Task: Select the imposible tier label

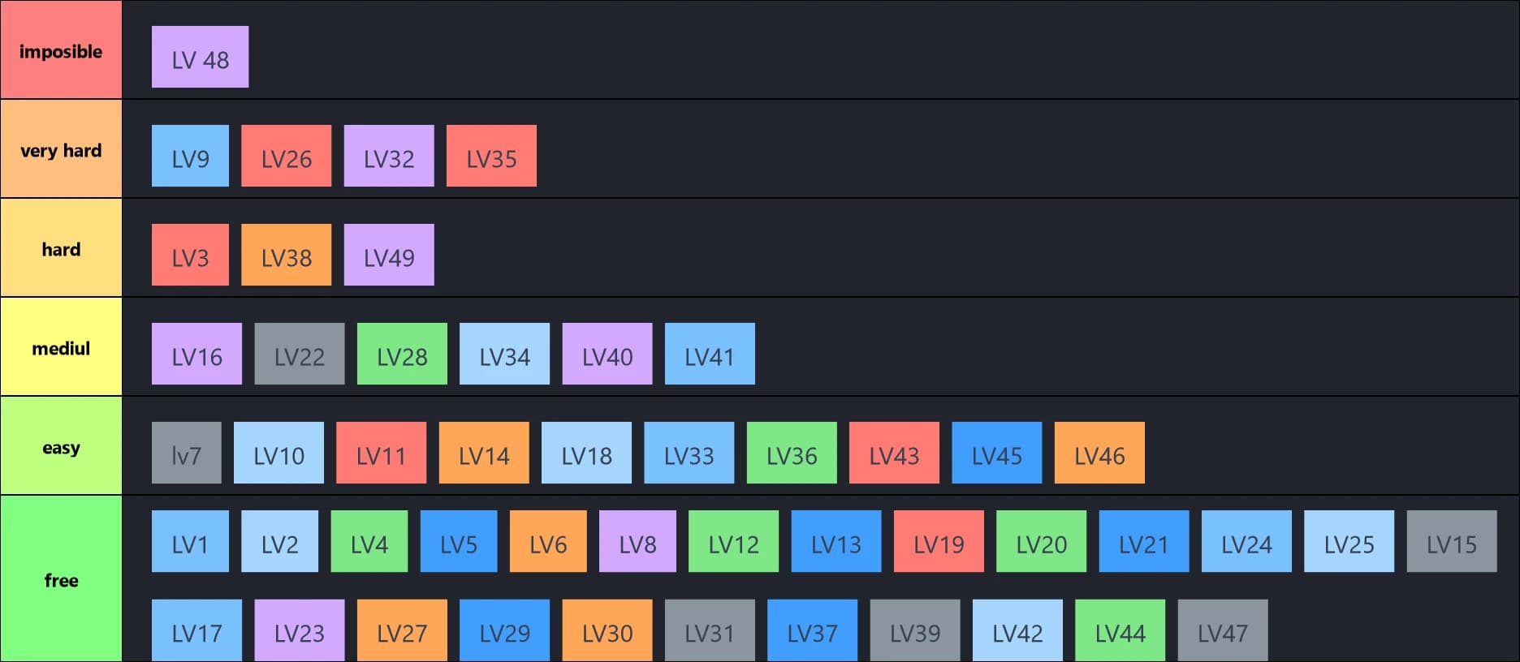Action: point(61,50)
